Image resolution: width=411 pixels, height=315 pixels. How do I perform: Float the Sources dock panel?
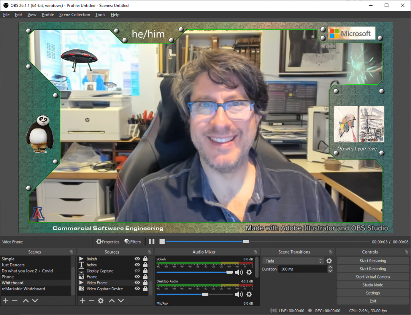click(149, 252)
